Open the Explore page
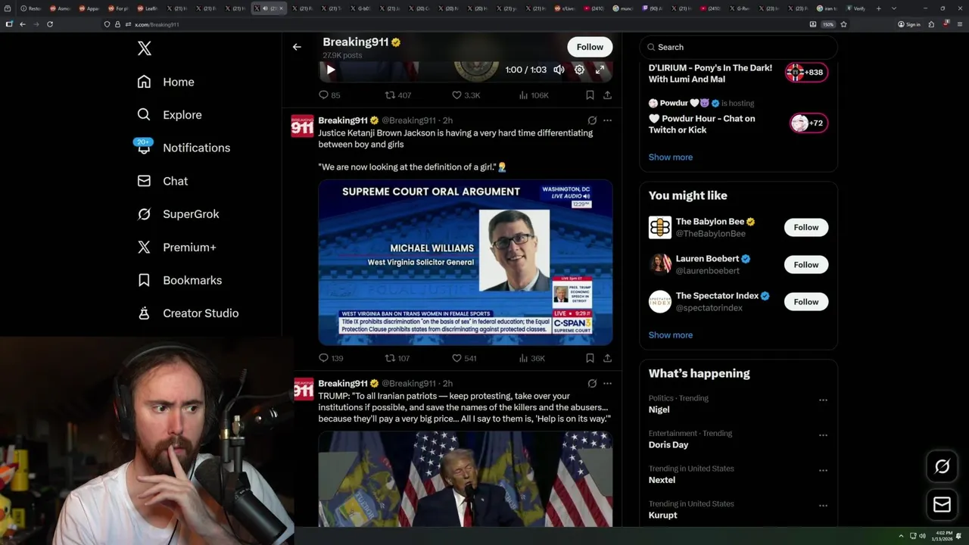The height and width of the screenshot is (545, 969). click(x=170, y=115)
